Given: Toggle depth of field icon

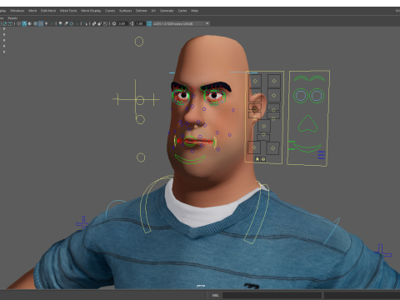Looking at the screenshot, I should (x=77, y=23).
